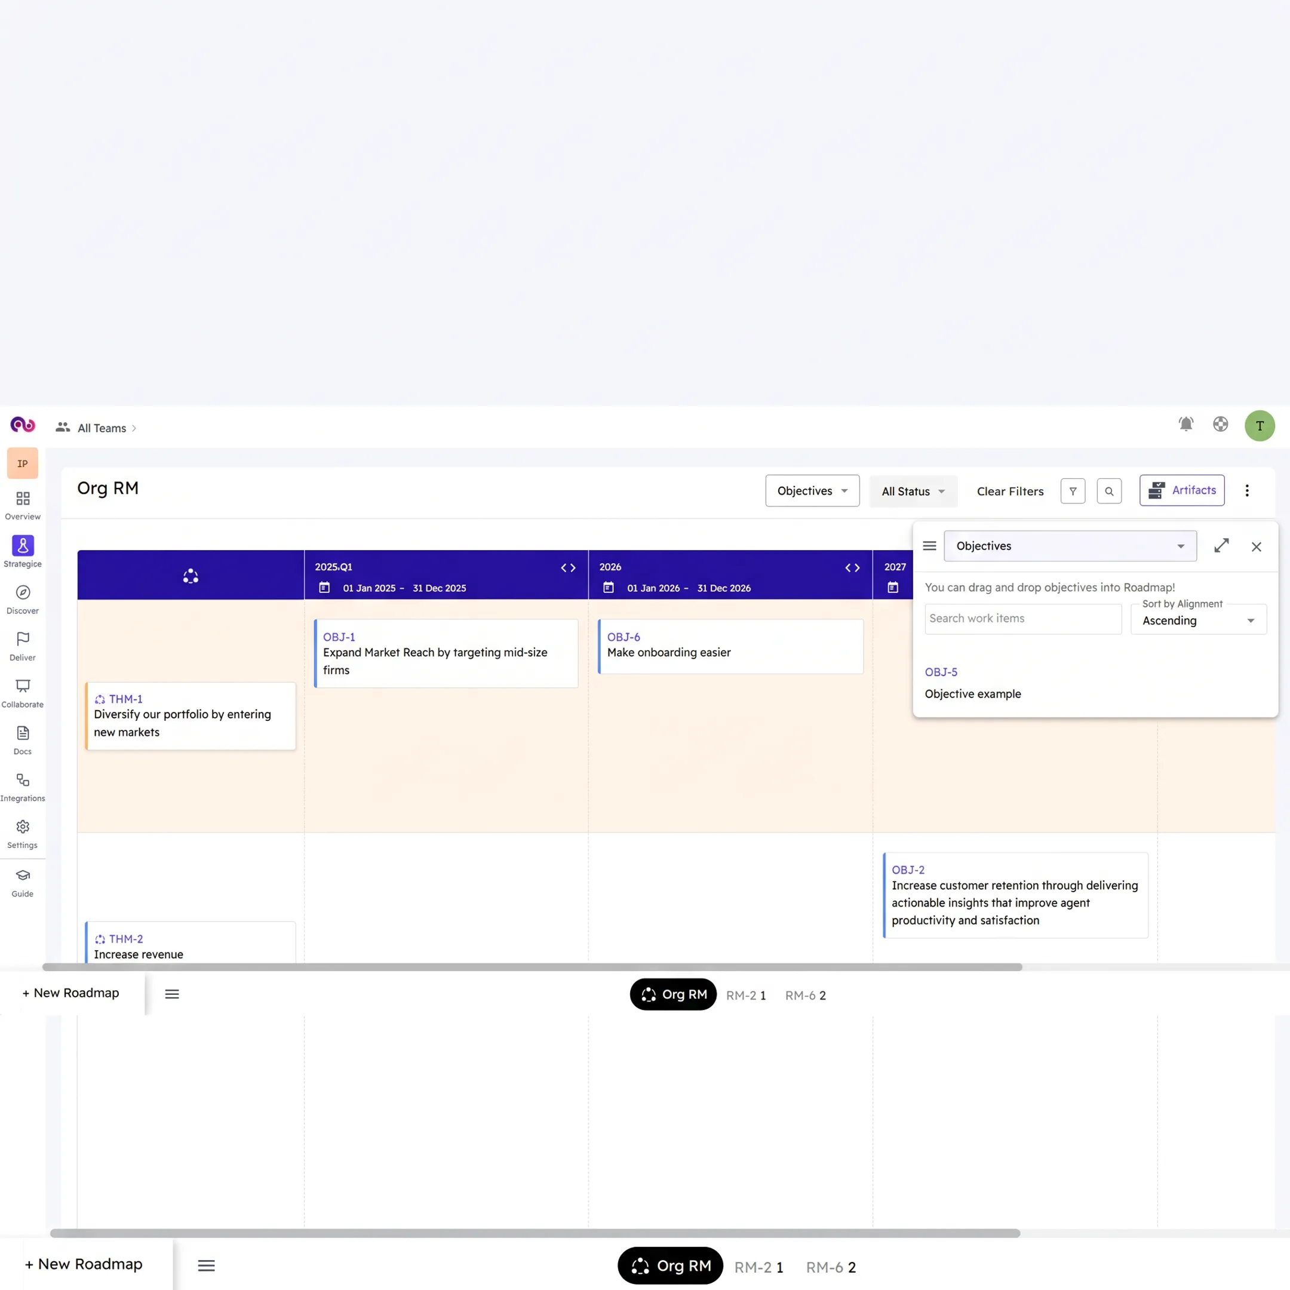Open OBJ-1 Expand Market Reach card
The height and width of the screenshot is (1290, 1290).
click(x=446, y=653)
